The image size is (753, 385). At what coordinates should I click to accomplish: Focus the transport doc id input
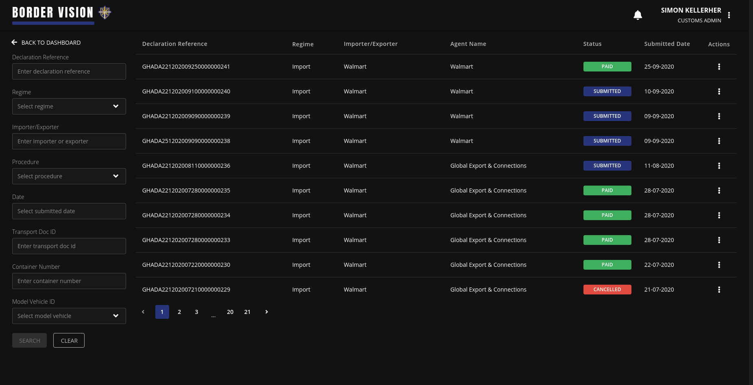69,246
